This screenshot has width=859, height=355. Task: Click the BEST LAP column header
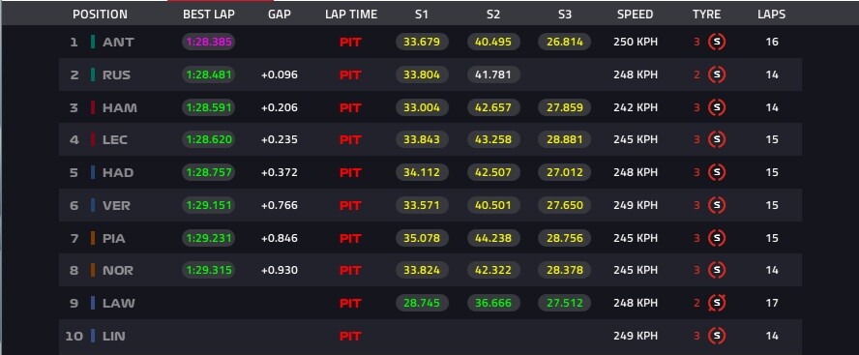click(x=209, y=15)
